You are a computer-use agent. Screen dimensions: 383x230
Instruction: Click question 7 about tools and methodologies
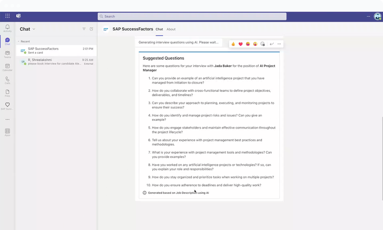[x=212, y=155]
